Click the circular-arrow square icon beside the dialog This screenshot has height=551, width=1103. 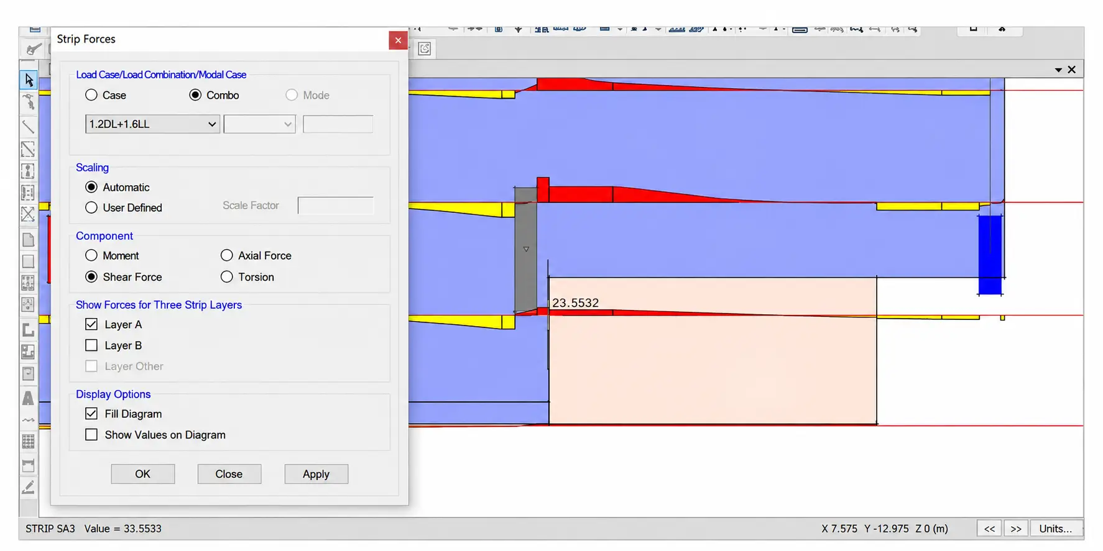click(x=425, y=48)
